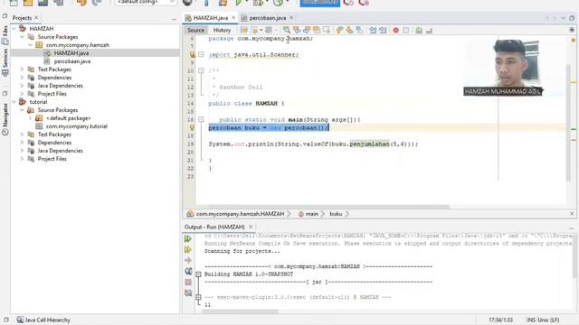Click Profile Project icon in main toolbar

278,3
